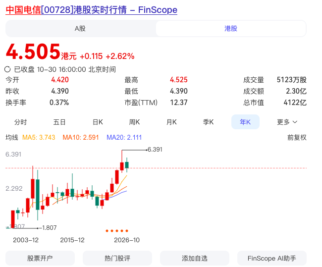Click the 均线 label
Viewport: 322px width, 267px height.
(x=12, y=137)
